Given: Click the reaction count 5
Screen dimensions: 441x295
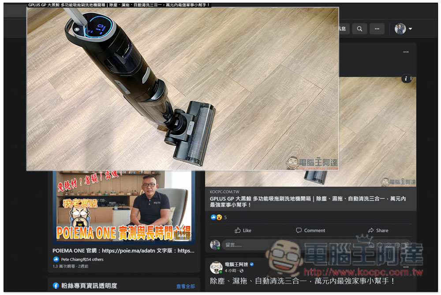Looking at the screenshot, I should coord(225,217).
